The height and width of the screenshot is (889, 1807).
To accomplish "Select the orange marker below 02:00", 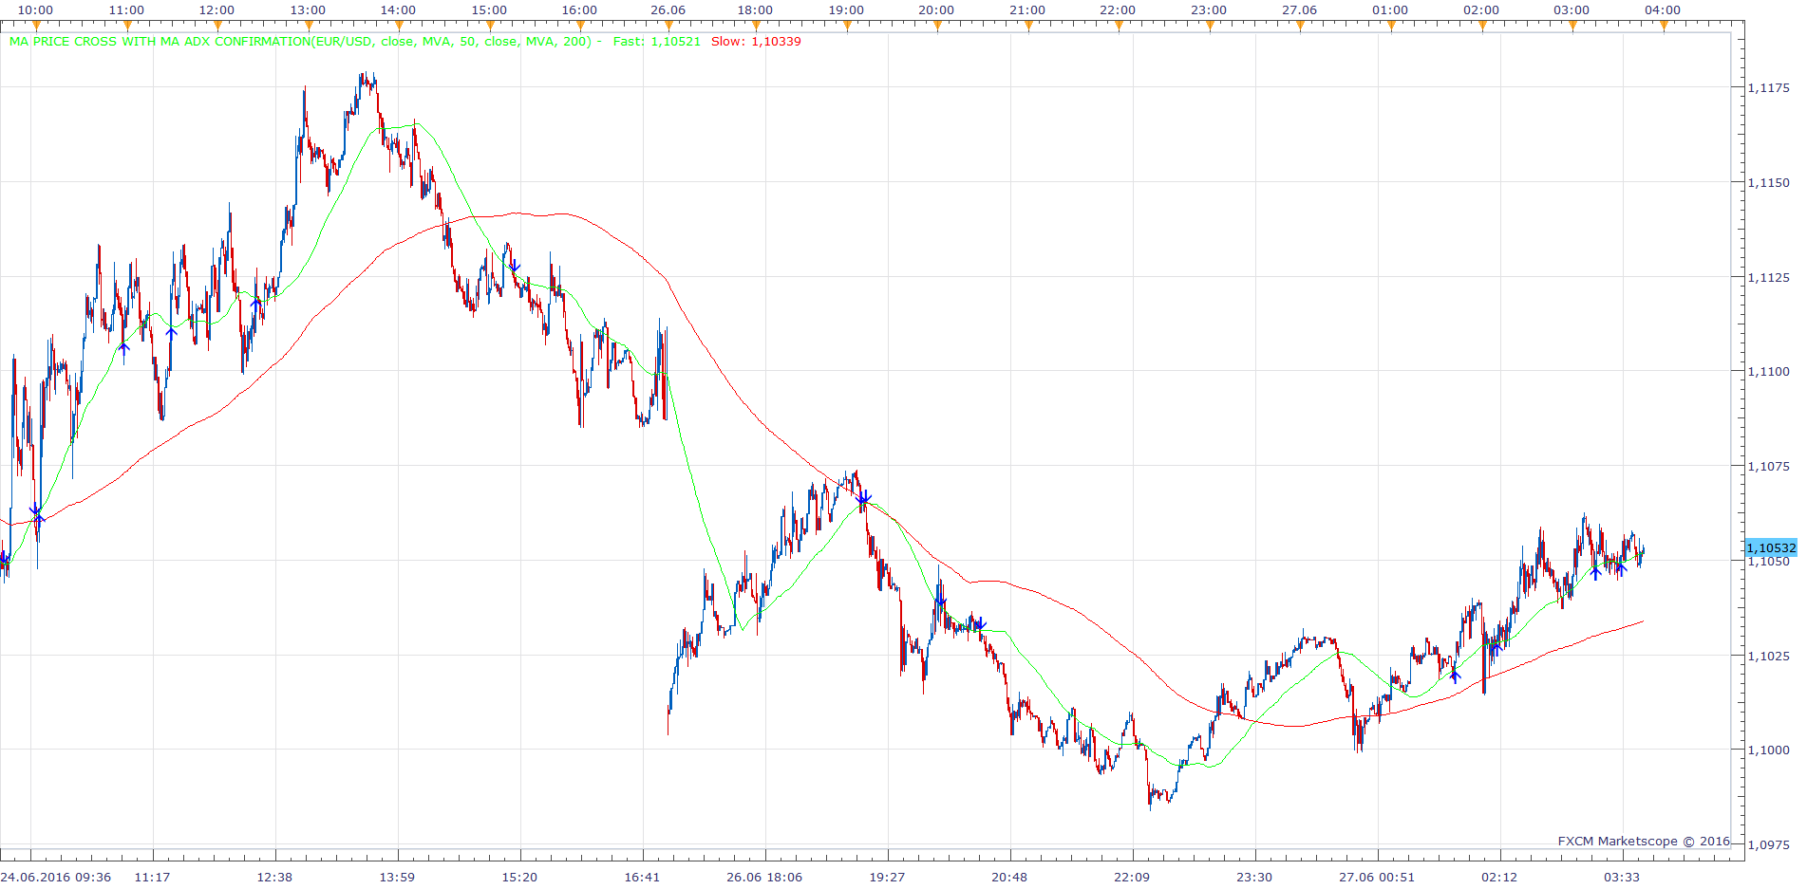I will [x=1481, y=26].
